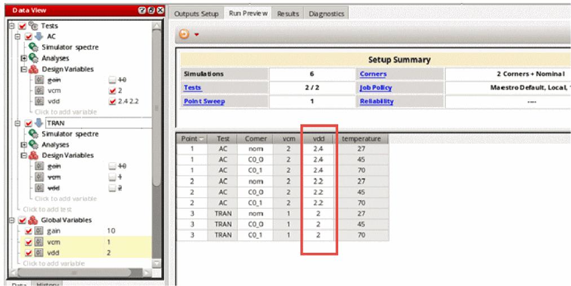
Task: Open the Diagnostics tab
Action: pyautogui.click(x=326, y=14)
